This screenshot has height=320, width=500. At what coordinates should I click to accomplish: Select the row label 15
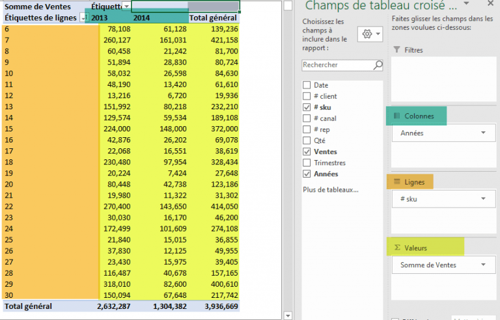tap(46, 129)
